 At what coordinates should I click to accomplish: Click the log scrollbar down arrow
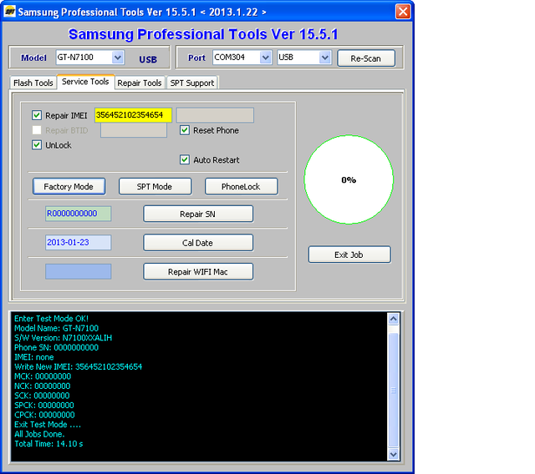coord(394,454)
